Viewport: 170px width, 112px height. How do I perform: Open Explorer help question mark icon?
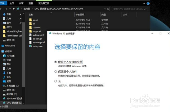click(148, 3)
